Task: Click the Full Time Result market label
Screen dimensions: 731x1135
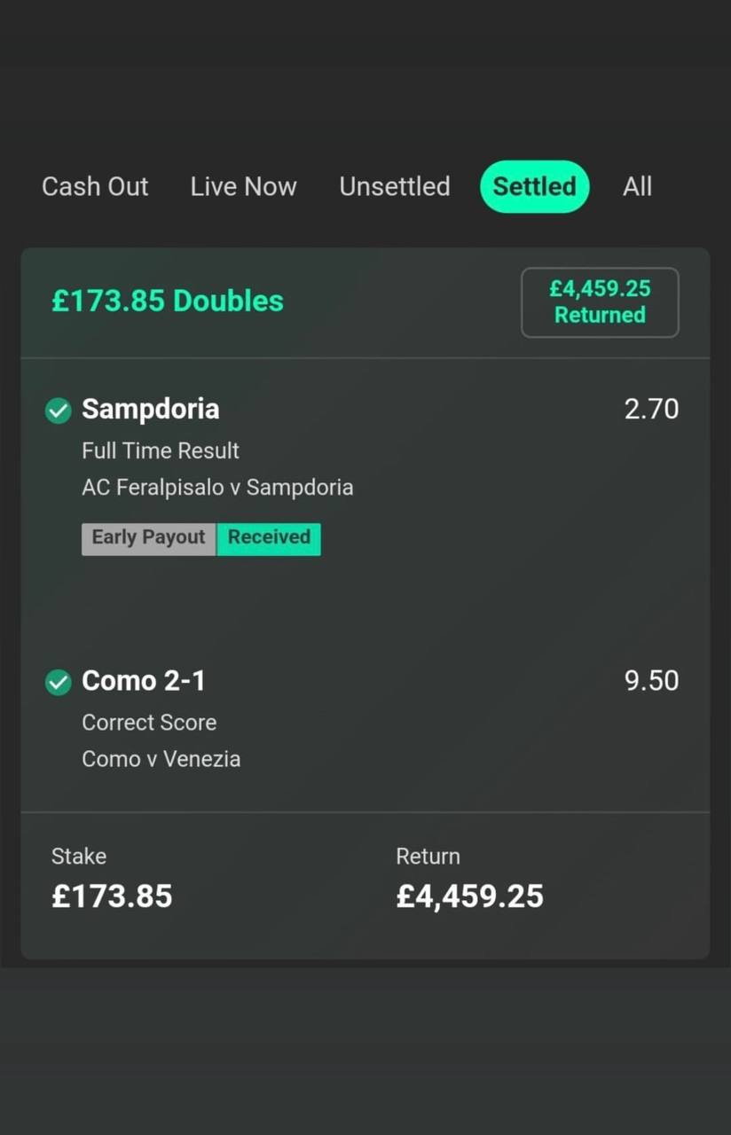Action: click(x=161, y=450)
